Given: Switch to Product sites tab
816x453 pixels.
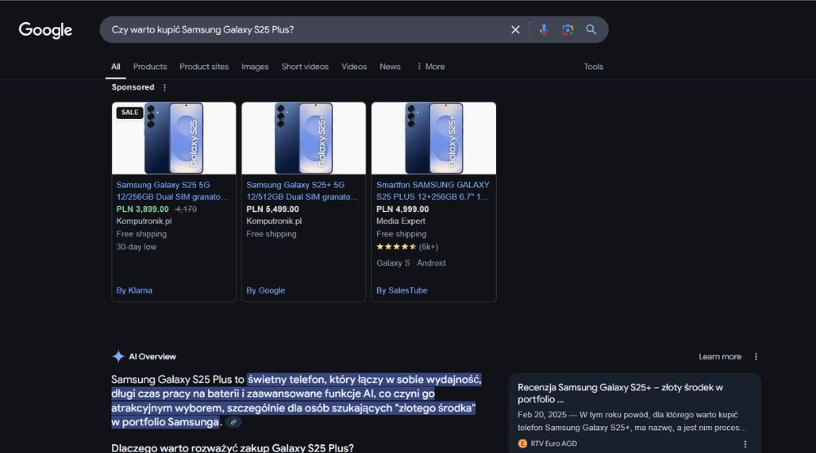Looking at the screenshot, I should pyautogui.click(x=204, y=67).
